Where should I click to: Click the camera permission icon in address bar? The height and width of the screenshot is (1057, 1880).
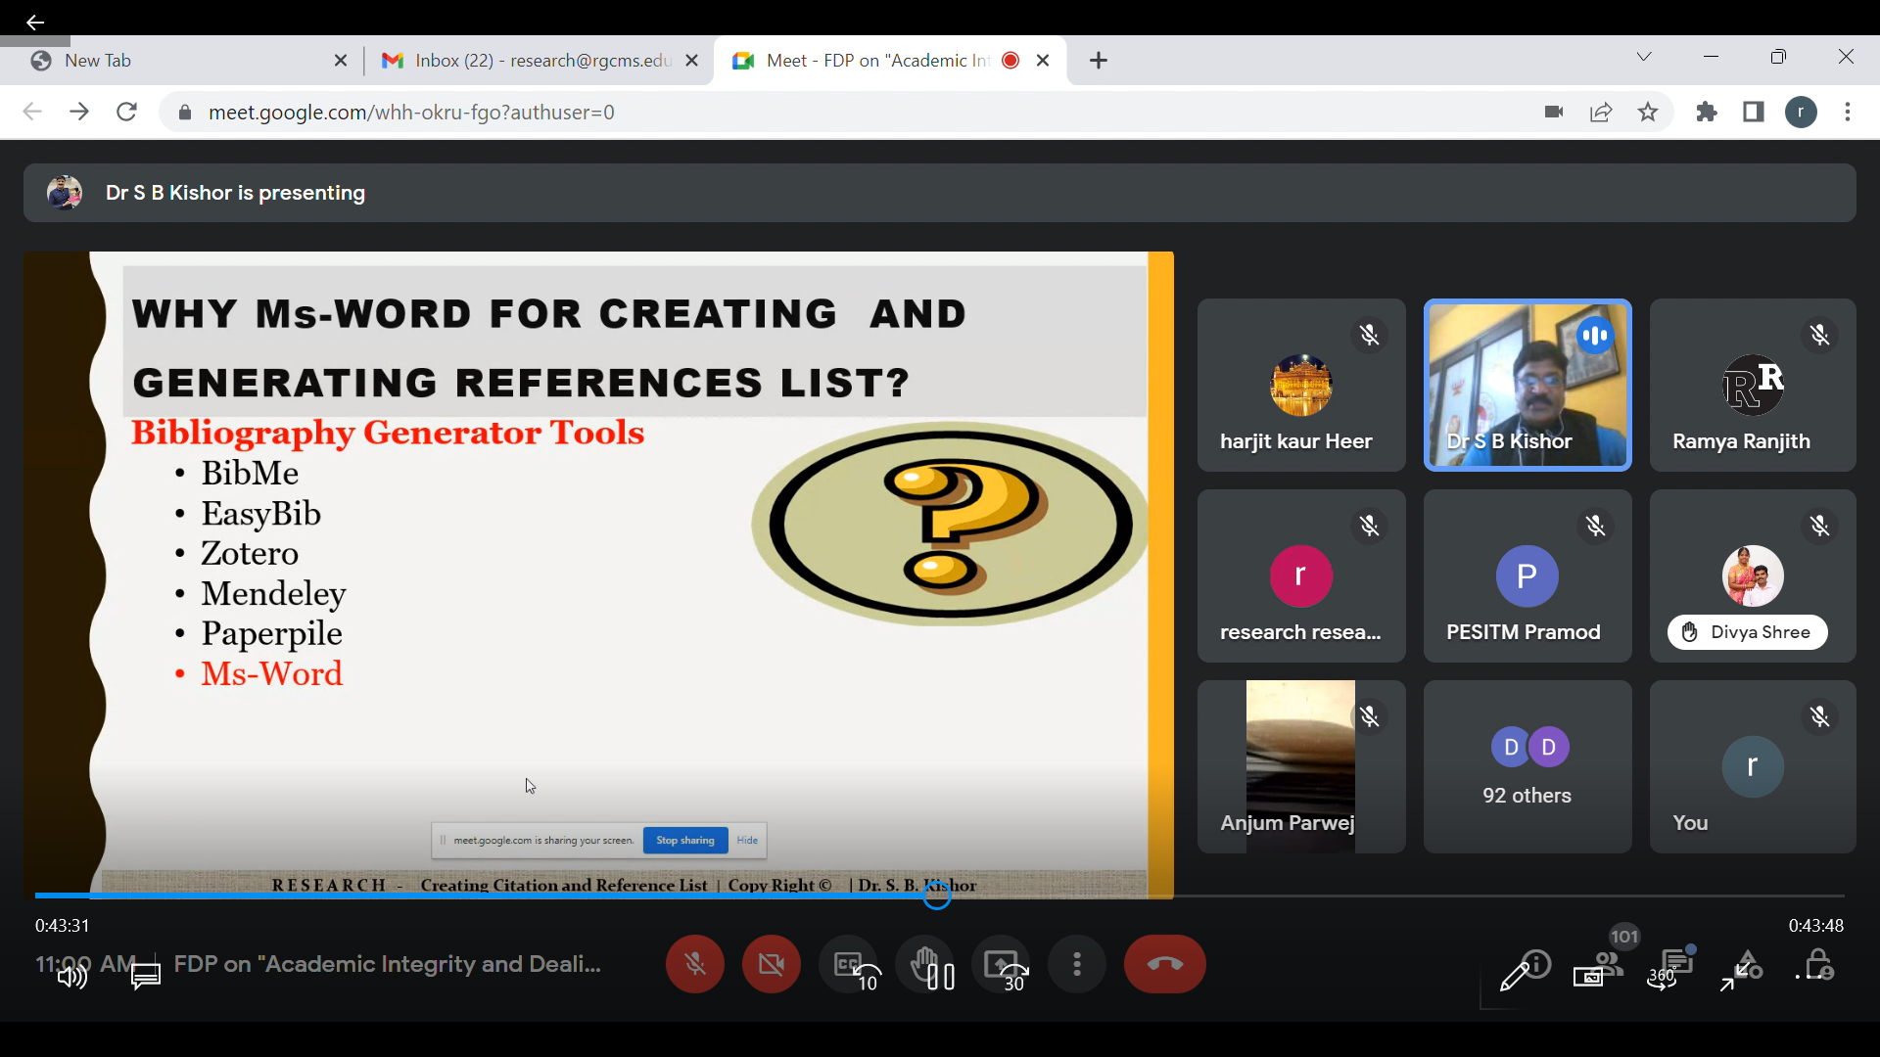point(1554,112)
